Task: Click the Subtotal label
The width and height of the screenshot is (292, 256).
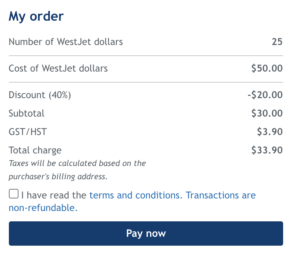Action: click(x=27, y=113)
